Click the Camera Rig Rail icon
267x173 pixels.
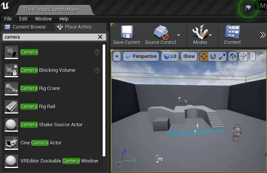pos(11,107)
